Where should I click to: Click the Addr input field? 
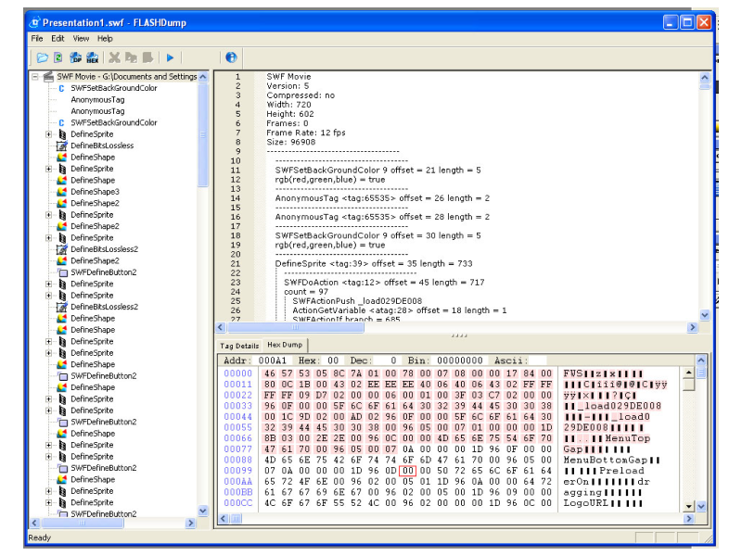click(270, 359)
